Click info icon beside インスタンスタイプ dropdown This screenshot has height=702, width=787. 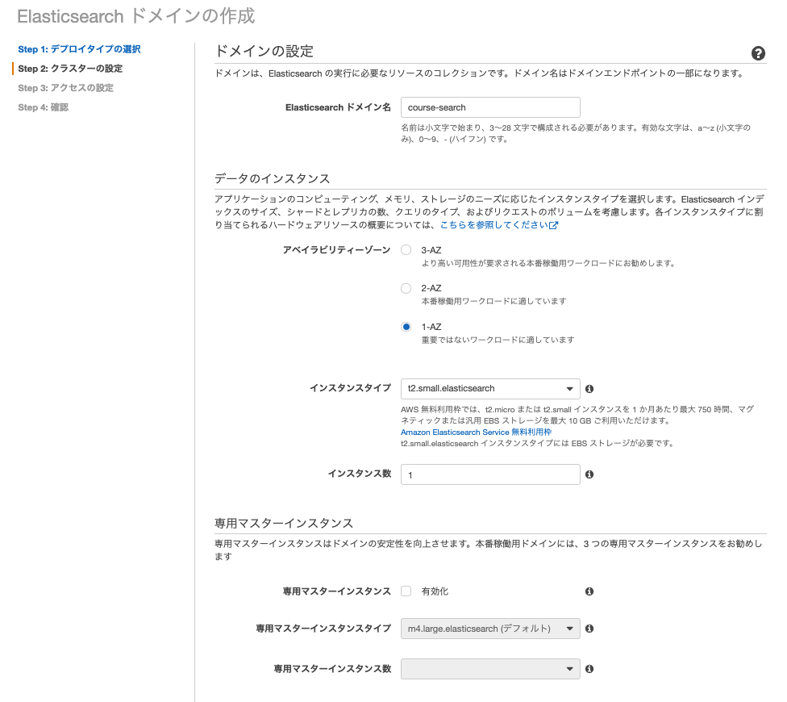pos(589,389)
